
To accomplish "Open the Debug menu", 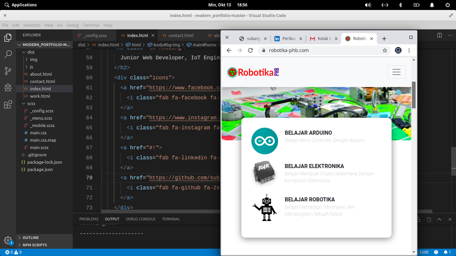I will [72, 25].
